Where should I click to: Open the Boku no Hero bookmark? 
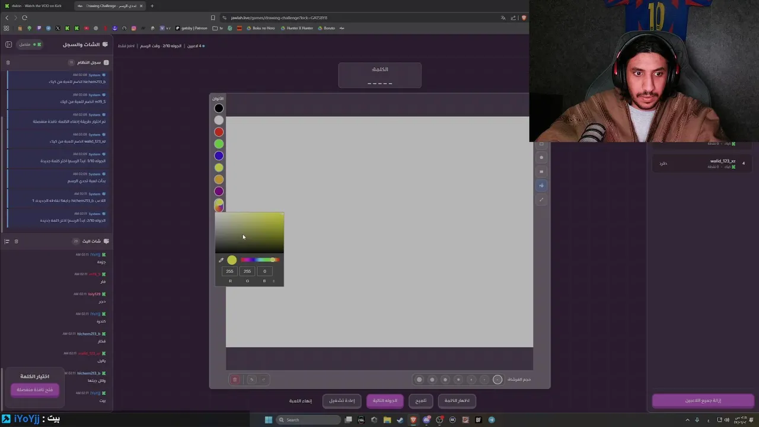[261, 28]
